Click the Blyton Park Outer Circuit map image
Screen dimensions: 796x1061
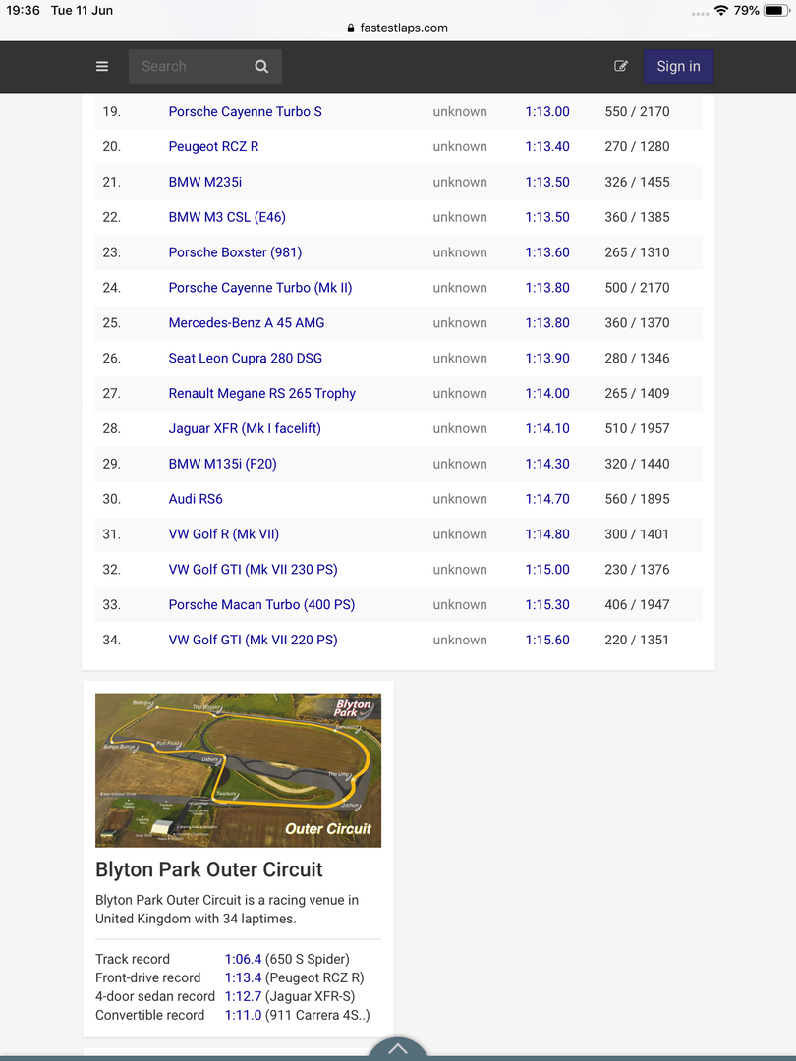point(238,770)
